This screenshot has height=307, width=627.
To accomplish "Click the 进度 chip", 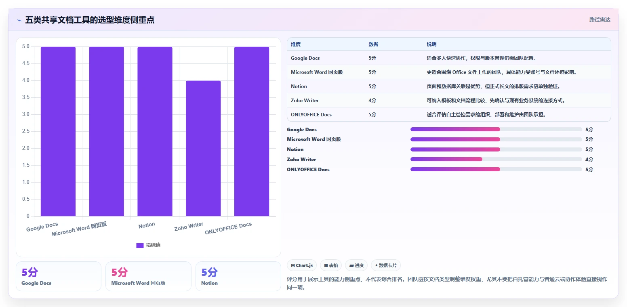I will point(356,265).
